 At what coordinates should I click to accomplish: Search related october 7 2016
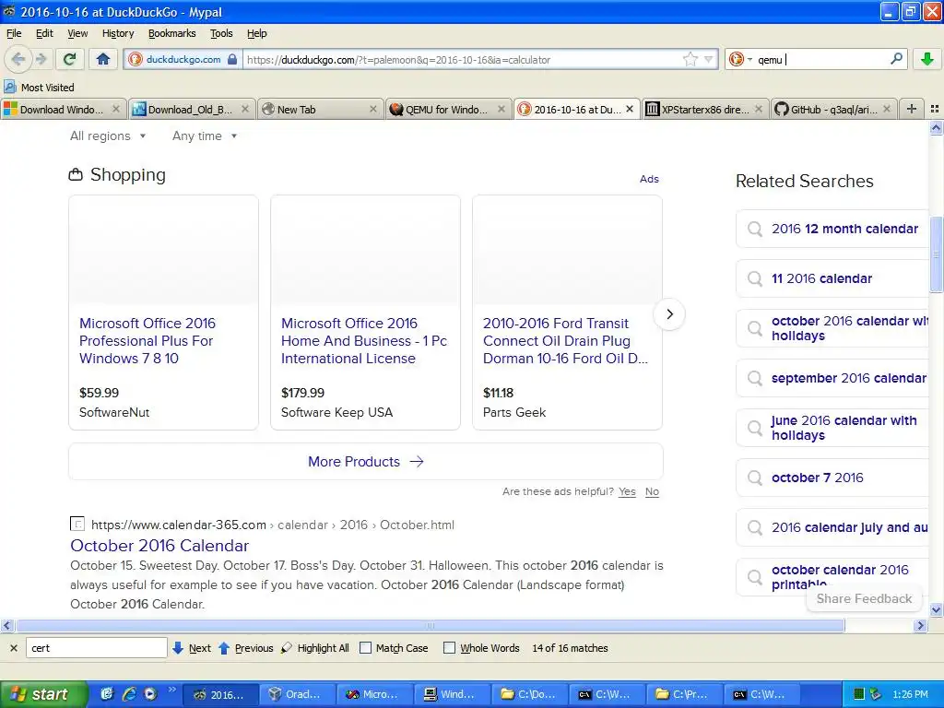click(817, 478)
